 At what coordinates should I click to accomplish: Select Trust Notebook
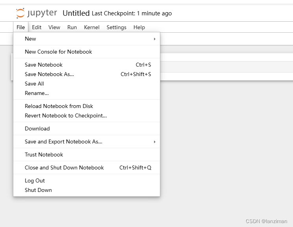click(87, 154)
